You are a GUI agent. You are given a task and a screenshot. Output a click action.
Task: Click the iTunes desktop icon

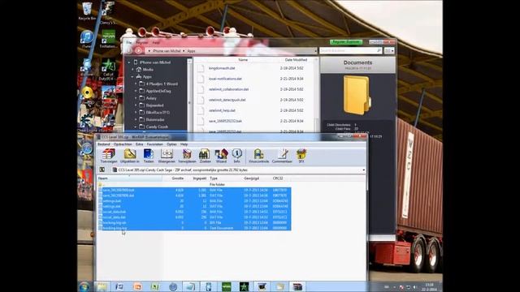click(87, 40)
